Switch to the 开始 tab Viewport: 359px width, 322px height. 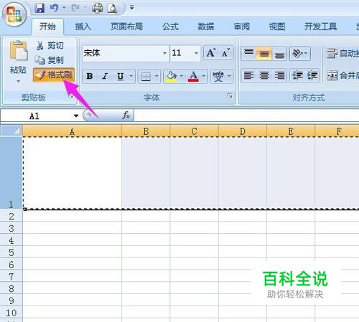click(x=47, y=27)
